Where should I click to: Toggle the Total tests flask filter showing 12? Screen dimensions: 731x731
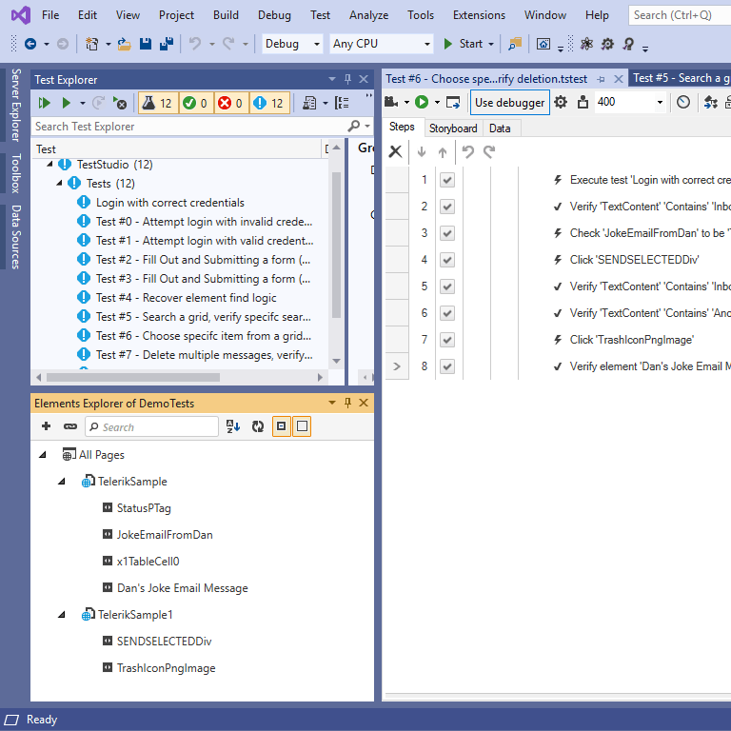coord(158,103)
